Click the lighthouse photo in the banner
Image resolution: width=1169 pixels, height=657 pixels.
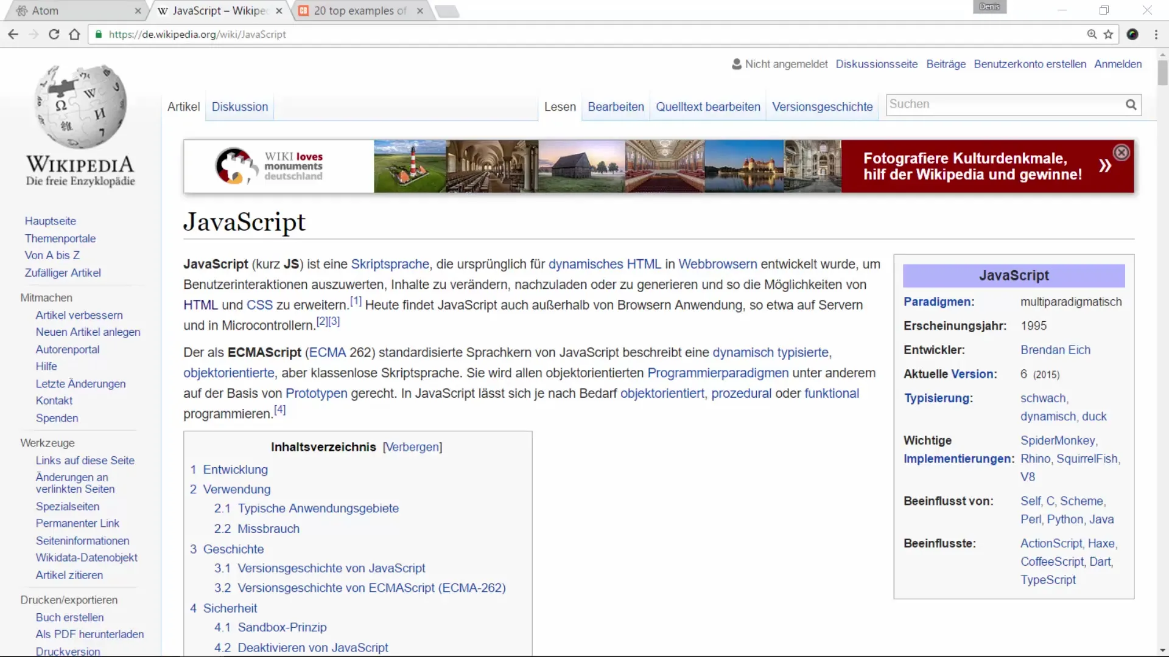(x=410, y=166)
